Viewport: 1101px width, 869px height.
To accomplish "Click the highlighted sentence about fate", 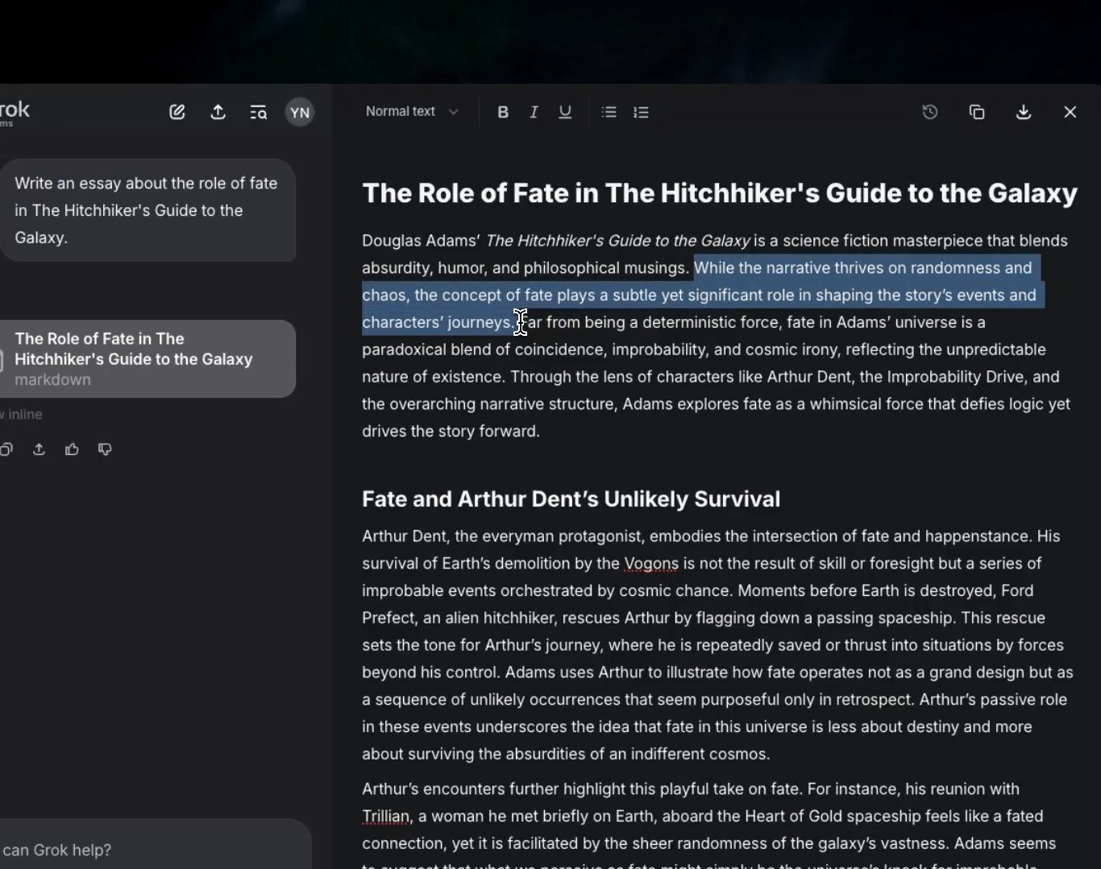I will [701, 295].
